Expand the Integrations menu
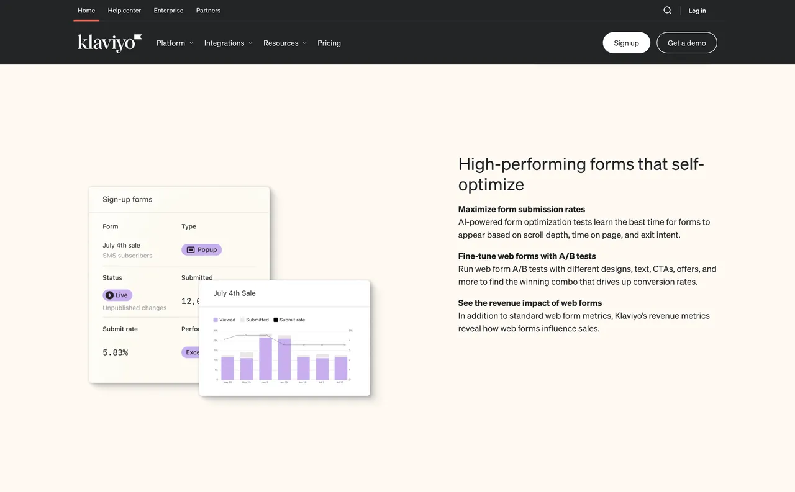795x492 pixels. (x=228, y=43)
